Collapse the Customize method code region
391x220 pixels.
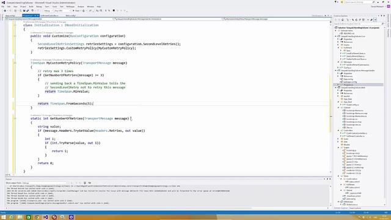coord(15,36)
